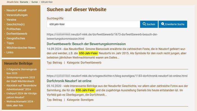
Task: Open result Dorfchronik Neudorf ist online
Action: 69,81
